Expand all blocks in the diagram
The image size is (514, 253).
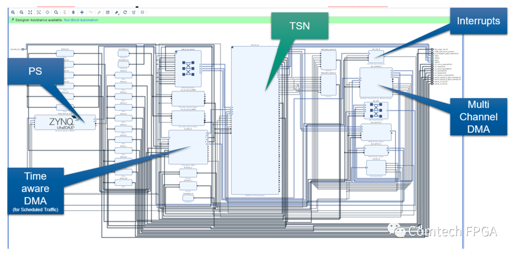point(73,12)
